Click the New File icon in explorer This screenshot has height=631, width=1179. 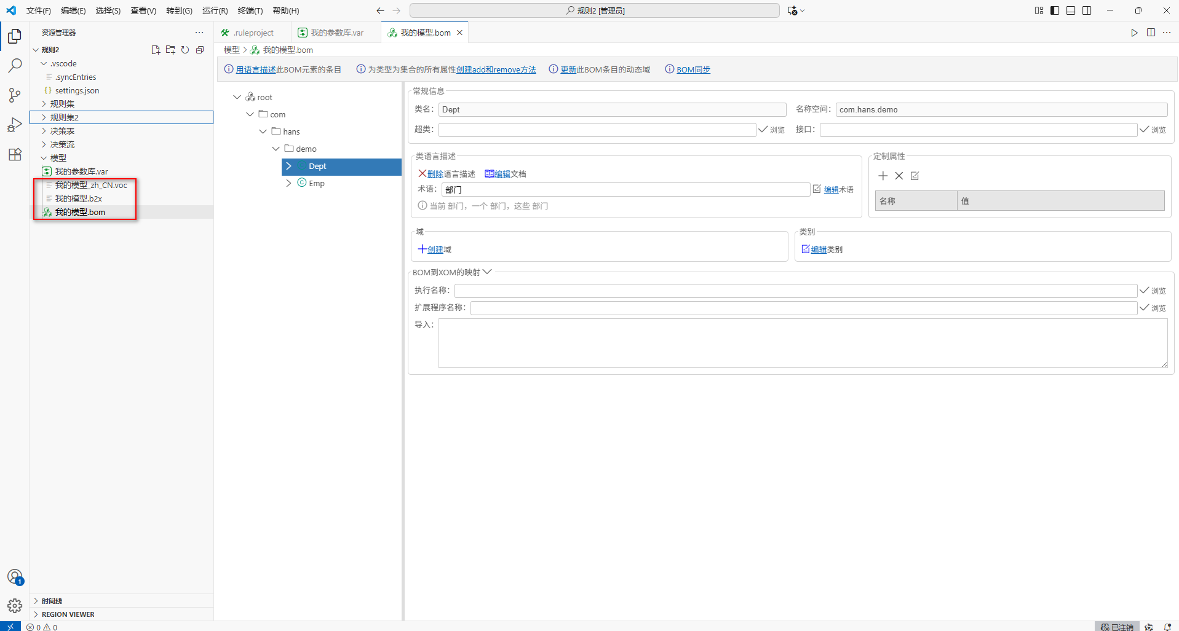click(156, 50)
